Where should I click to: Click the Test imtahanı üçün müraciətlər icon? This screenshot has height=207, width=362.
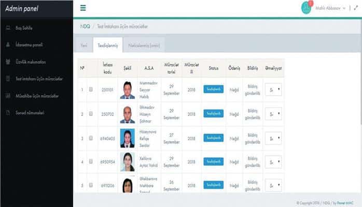click(x=8, y=79)
